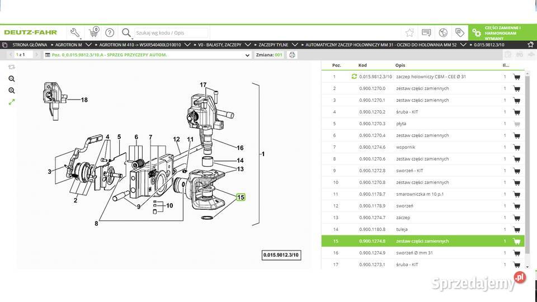This screenshot has height=302, width=537.
Task: Open the position selector dropdown 'SPRZEG PRZYCZEPY AUTOM.'
Action: 248,55
